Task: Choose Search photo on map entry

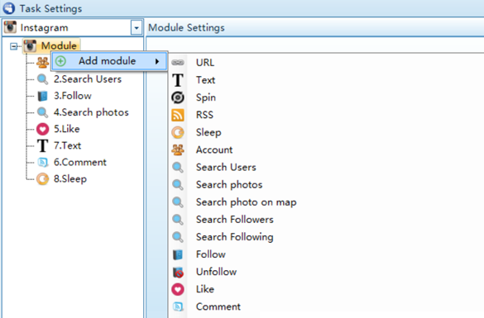Action: tap(246, 202)
